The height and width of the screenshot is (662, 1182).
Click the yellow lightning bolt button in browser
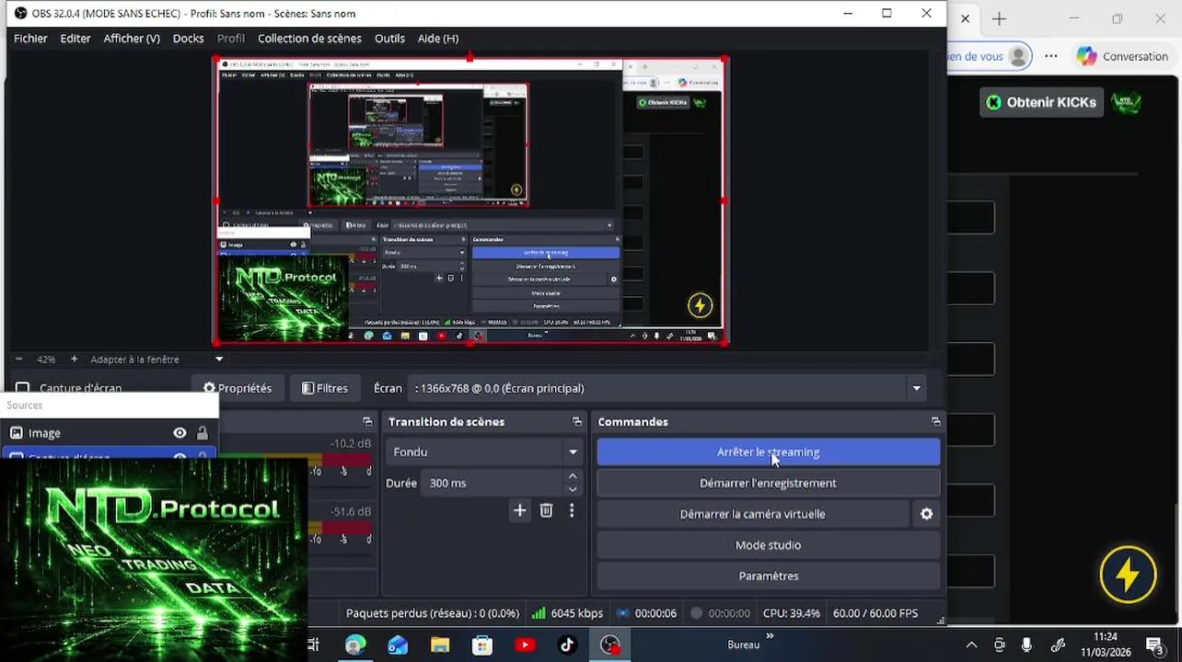tap(1128, 575)
